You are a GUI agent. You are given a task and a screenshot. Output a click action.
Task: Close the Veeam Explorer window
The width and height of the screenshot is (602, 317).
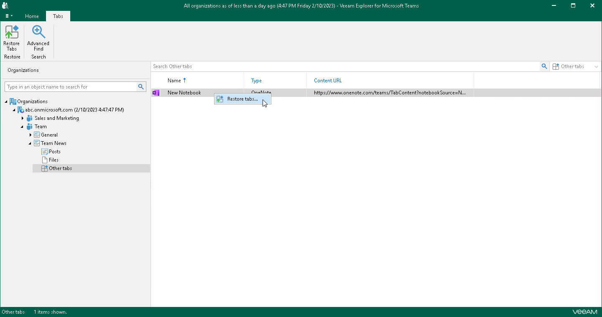(592, 5)
